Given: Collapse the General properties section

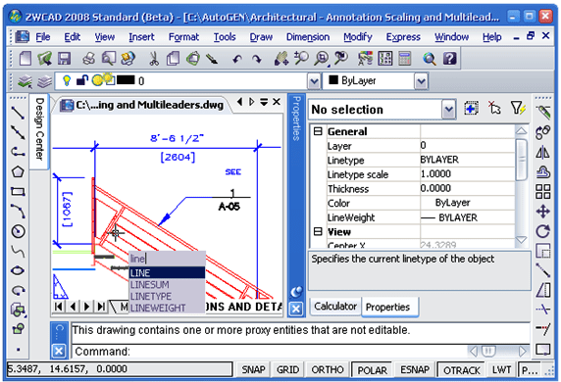Looking at the screenshot, I should (318, 131).
